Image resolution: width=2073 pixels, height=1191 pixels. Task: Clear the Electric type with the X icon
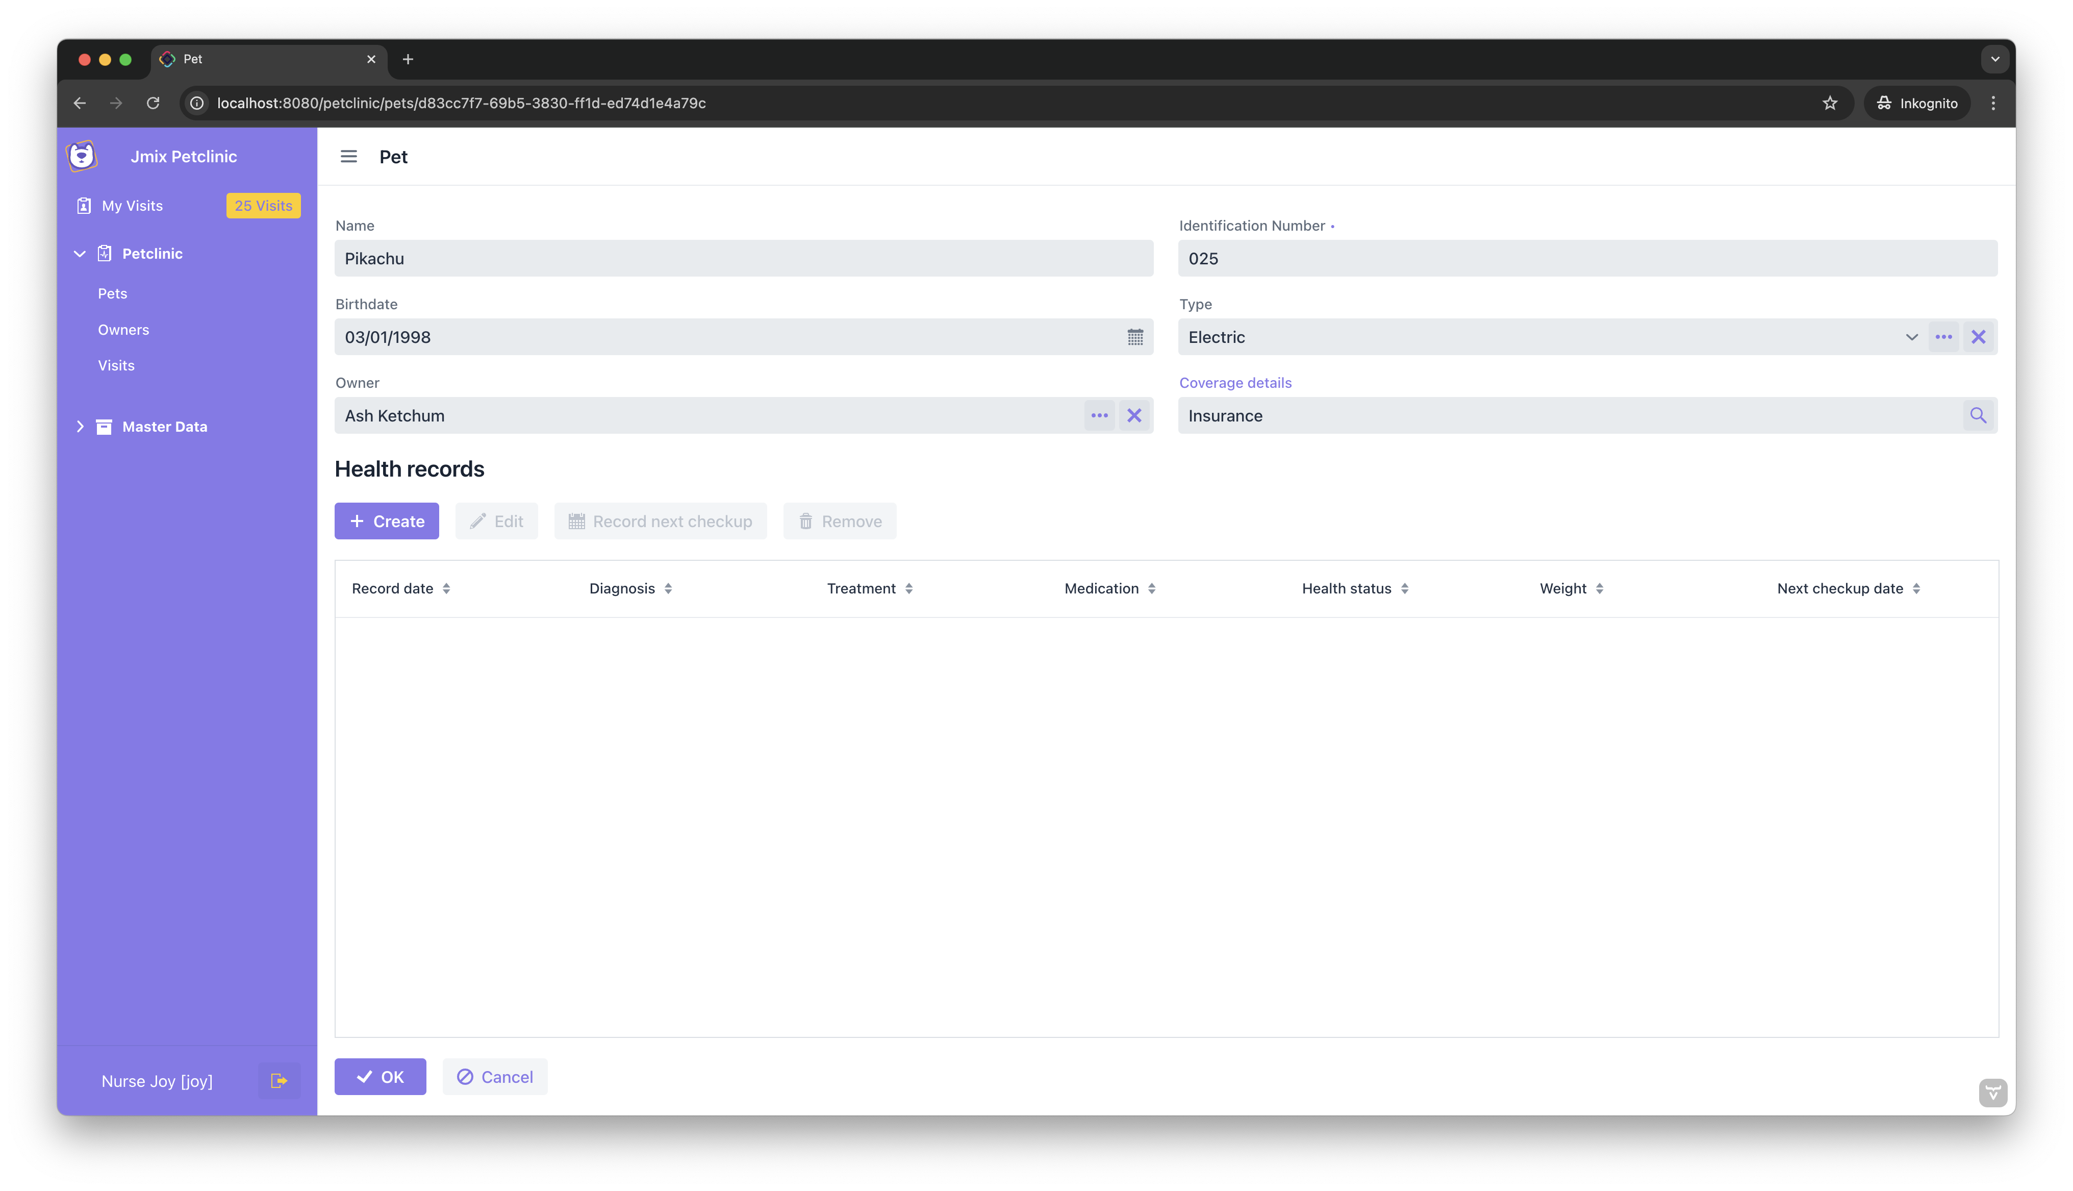coord(1978,336)
